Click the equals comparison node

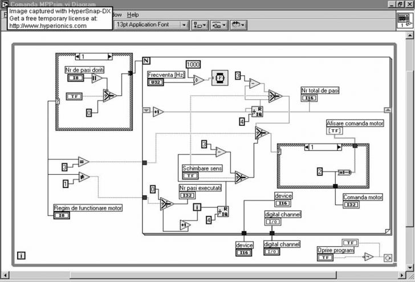83,162
